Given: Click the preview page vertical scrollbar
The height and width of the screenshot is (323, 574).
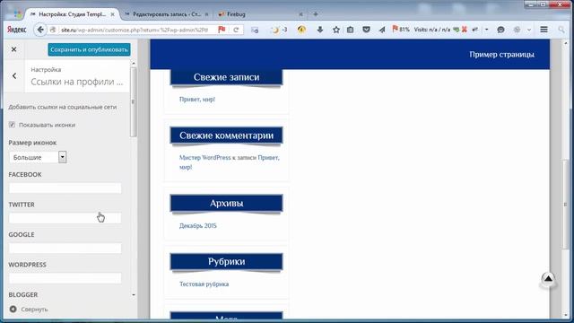Looking at the screenshot, I should (566, 205).
